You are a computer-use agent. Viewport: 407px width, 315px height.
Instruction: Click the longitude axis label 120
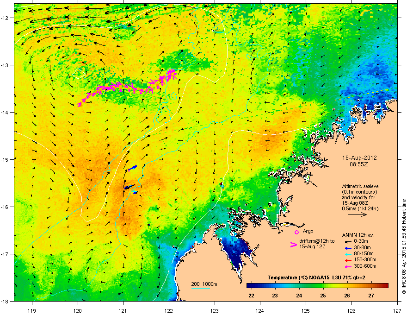[x=78, y=310]
